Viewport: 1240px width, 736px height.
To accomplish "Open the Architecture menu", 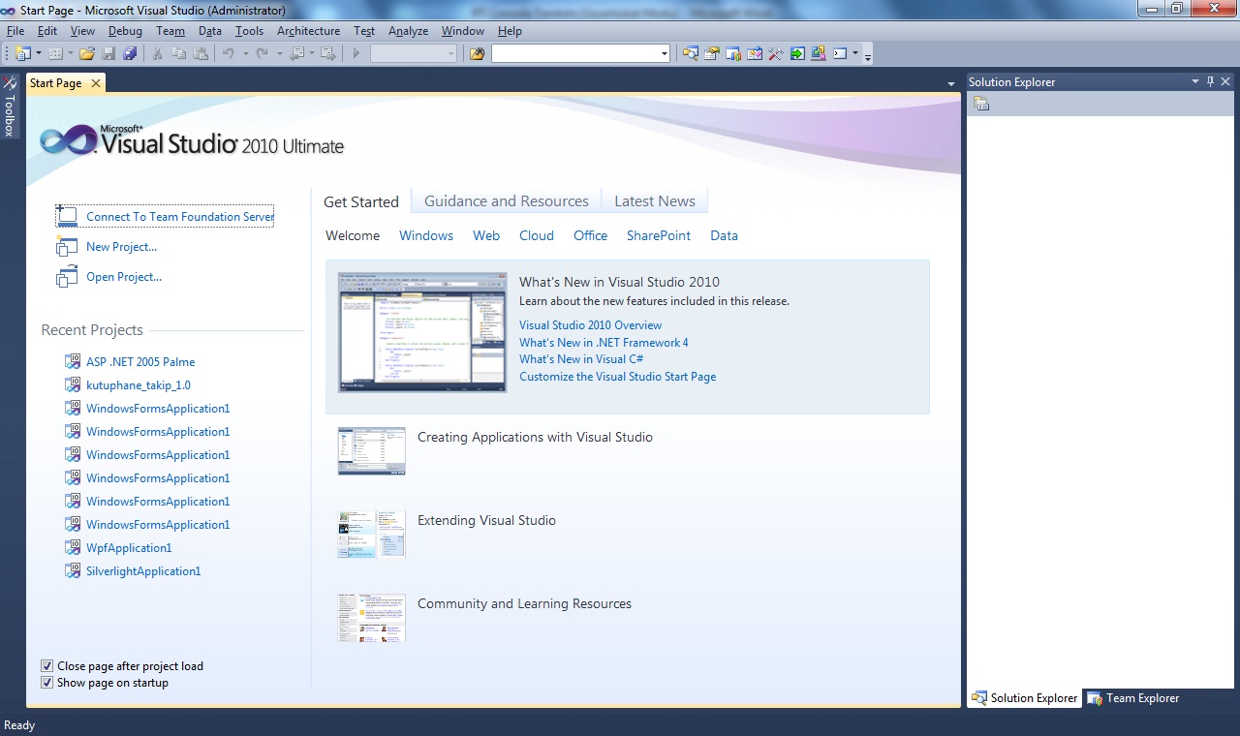I will pyautogui.click(x=308, y=31).
